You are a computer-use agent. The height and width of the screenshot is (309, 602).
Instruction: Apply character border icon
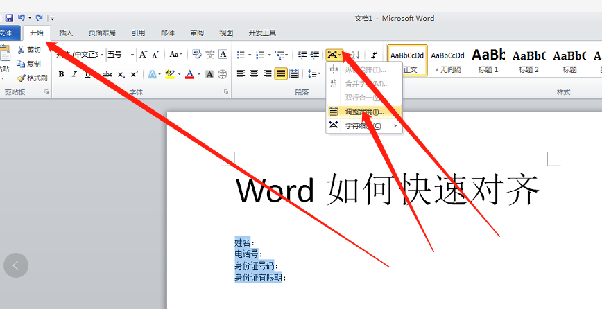point(223,55)
